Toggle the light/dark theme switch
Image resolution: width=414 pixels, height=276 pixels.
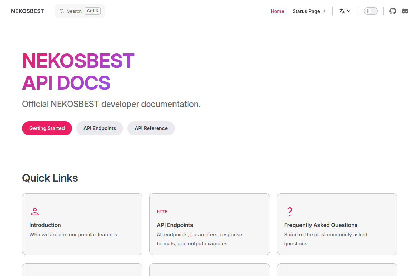point(371,11)
